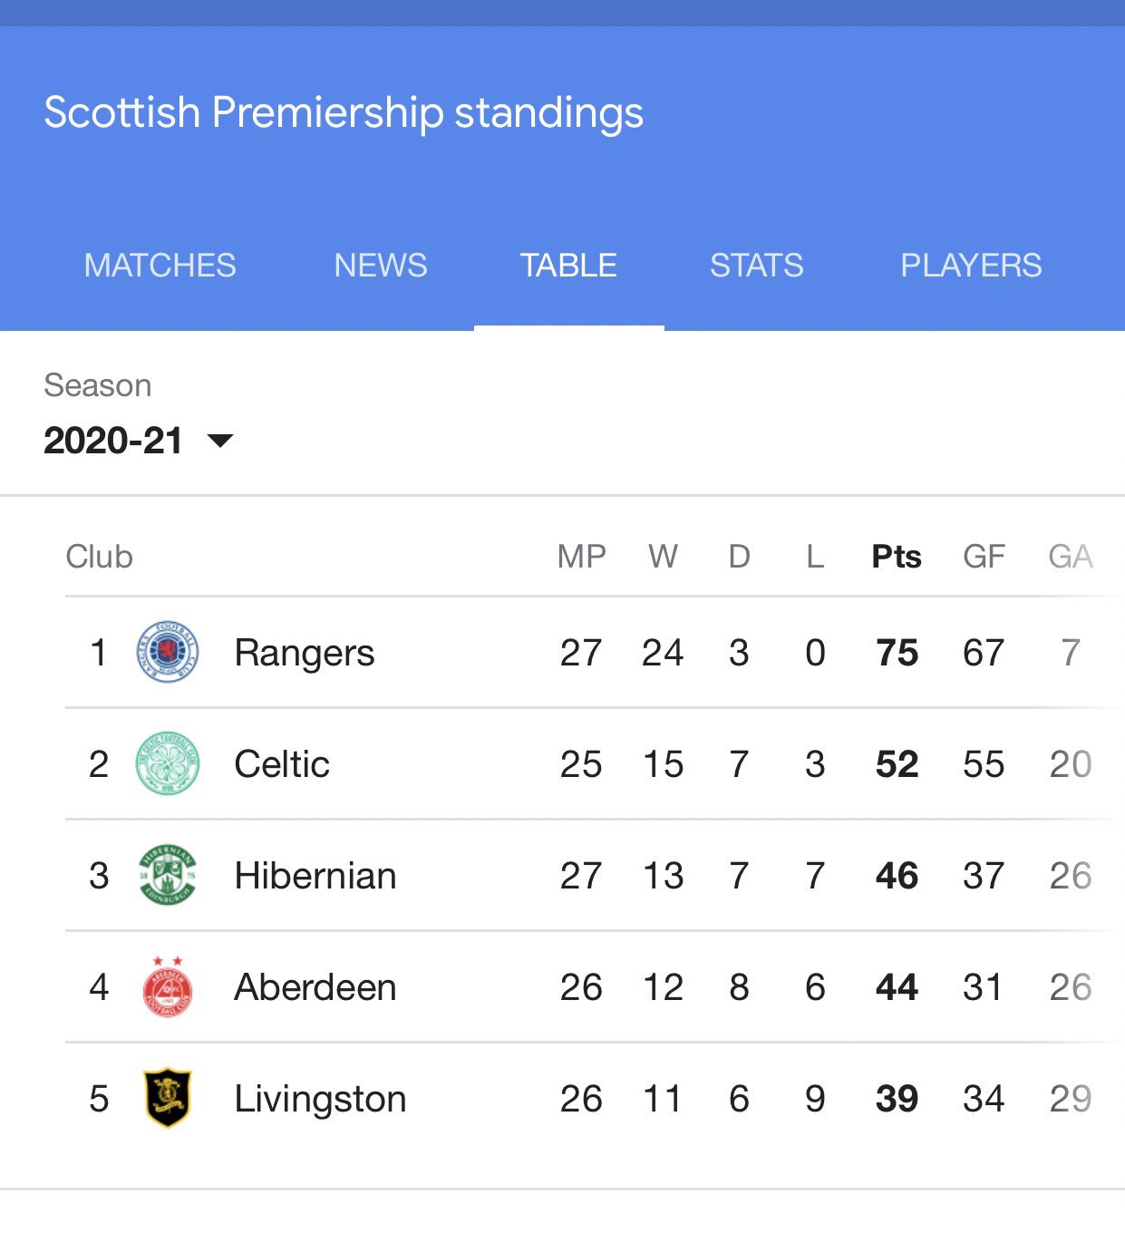
Task: Click the Hibernian club crest icon
Action: [x=167, y=875]
